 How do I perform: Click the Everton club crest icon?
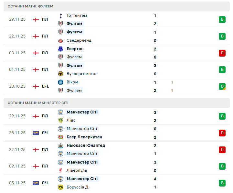pos(60,49)
